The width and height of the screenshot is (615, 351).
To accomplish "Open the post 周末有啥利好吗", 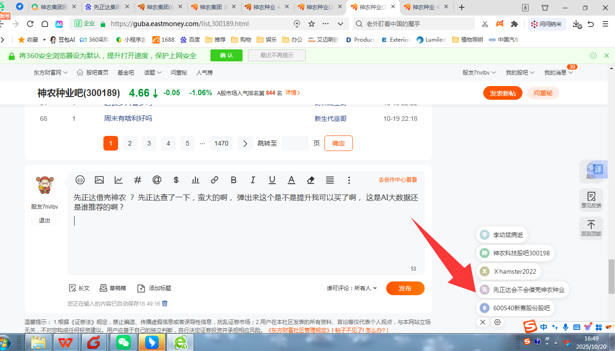I will (x=128, y=119).
